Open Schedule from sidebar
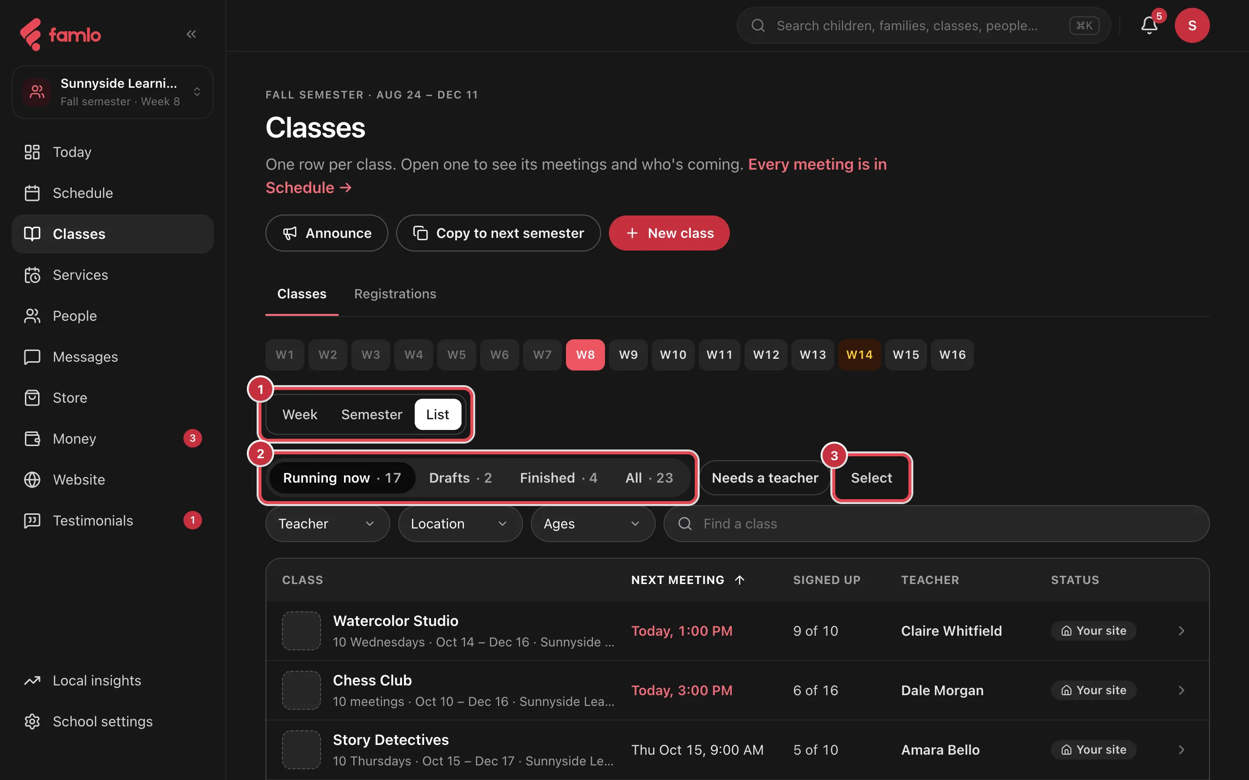This screenshot has width=1249, height=780. coord(113,193)
